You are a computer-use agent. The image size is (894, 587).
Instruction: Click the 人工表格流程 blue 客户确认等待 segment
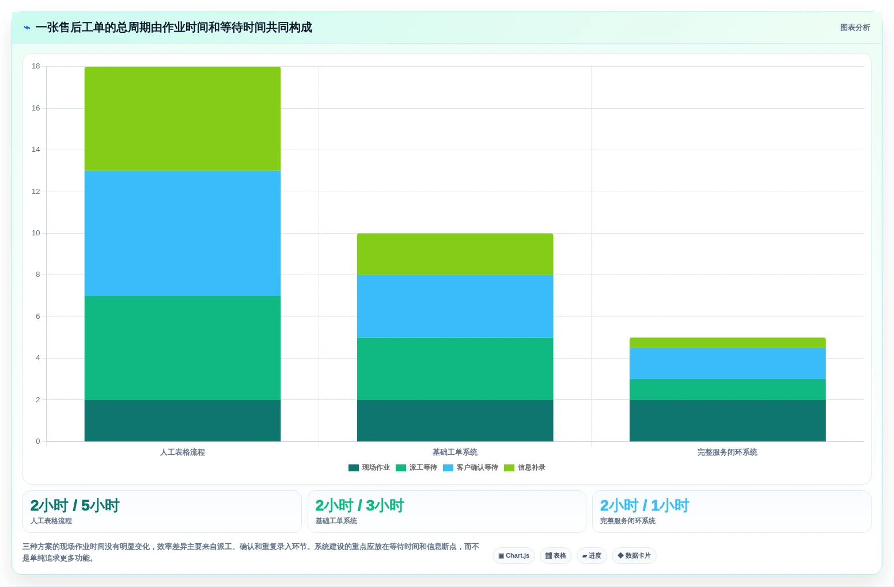pyautogui.click(x=183, y=233)
